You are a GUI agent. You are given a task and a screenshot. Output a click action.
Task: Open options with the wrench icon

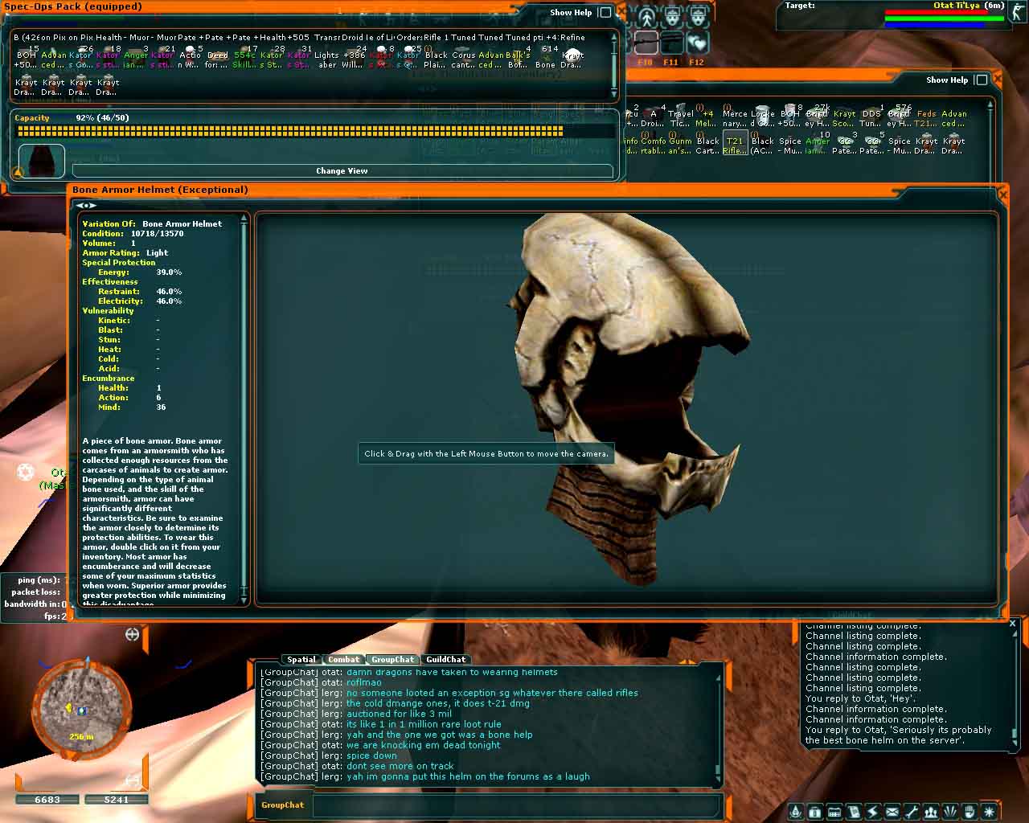coord(911,812)
